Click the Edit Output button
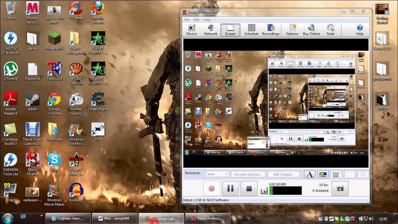The width and height of the screenshot is (398, 224). point(284,174)
